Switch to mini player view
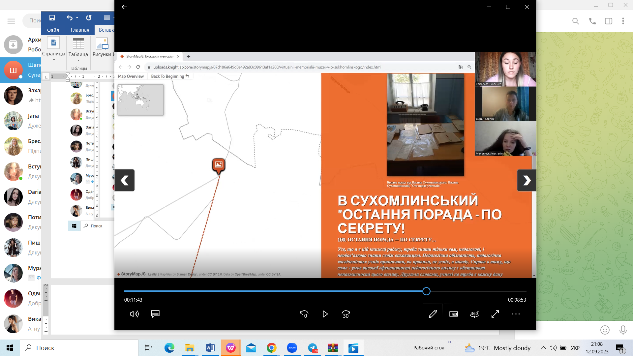This screenshot has width=633, height=356. point(454,314)
